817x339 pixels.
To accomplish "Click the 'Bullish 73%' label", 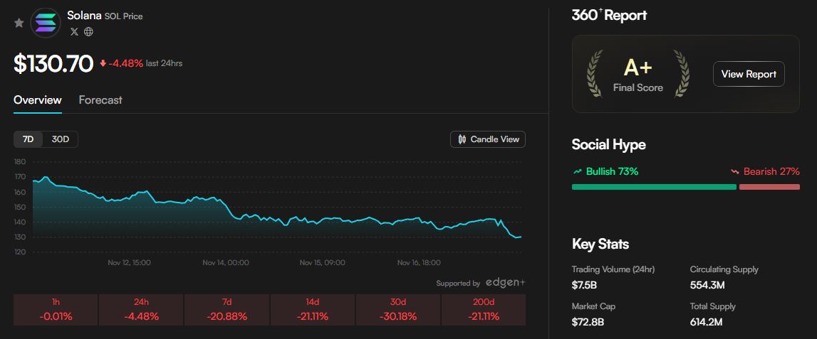I will [612, 171].
